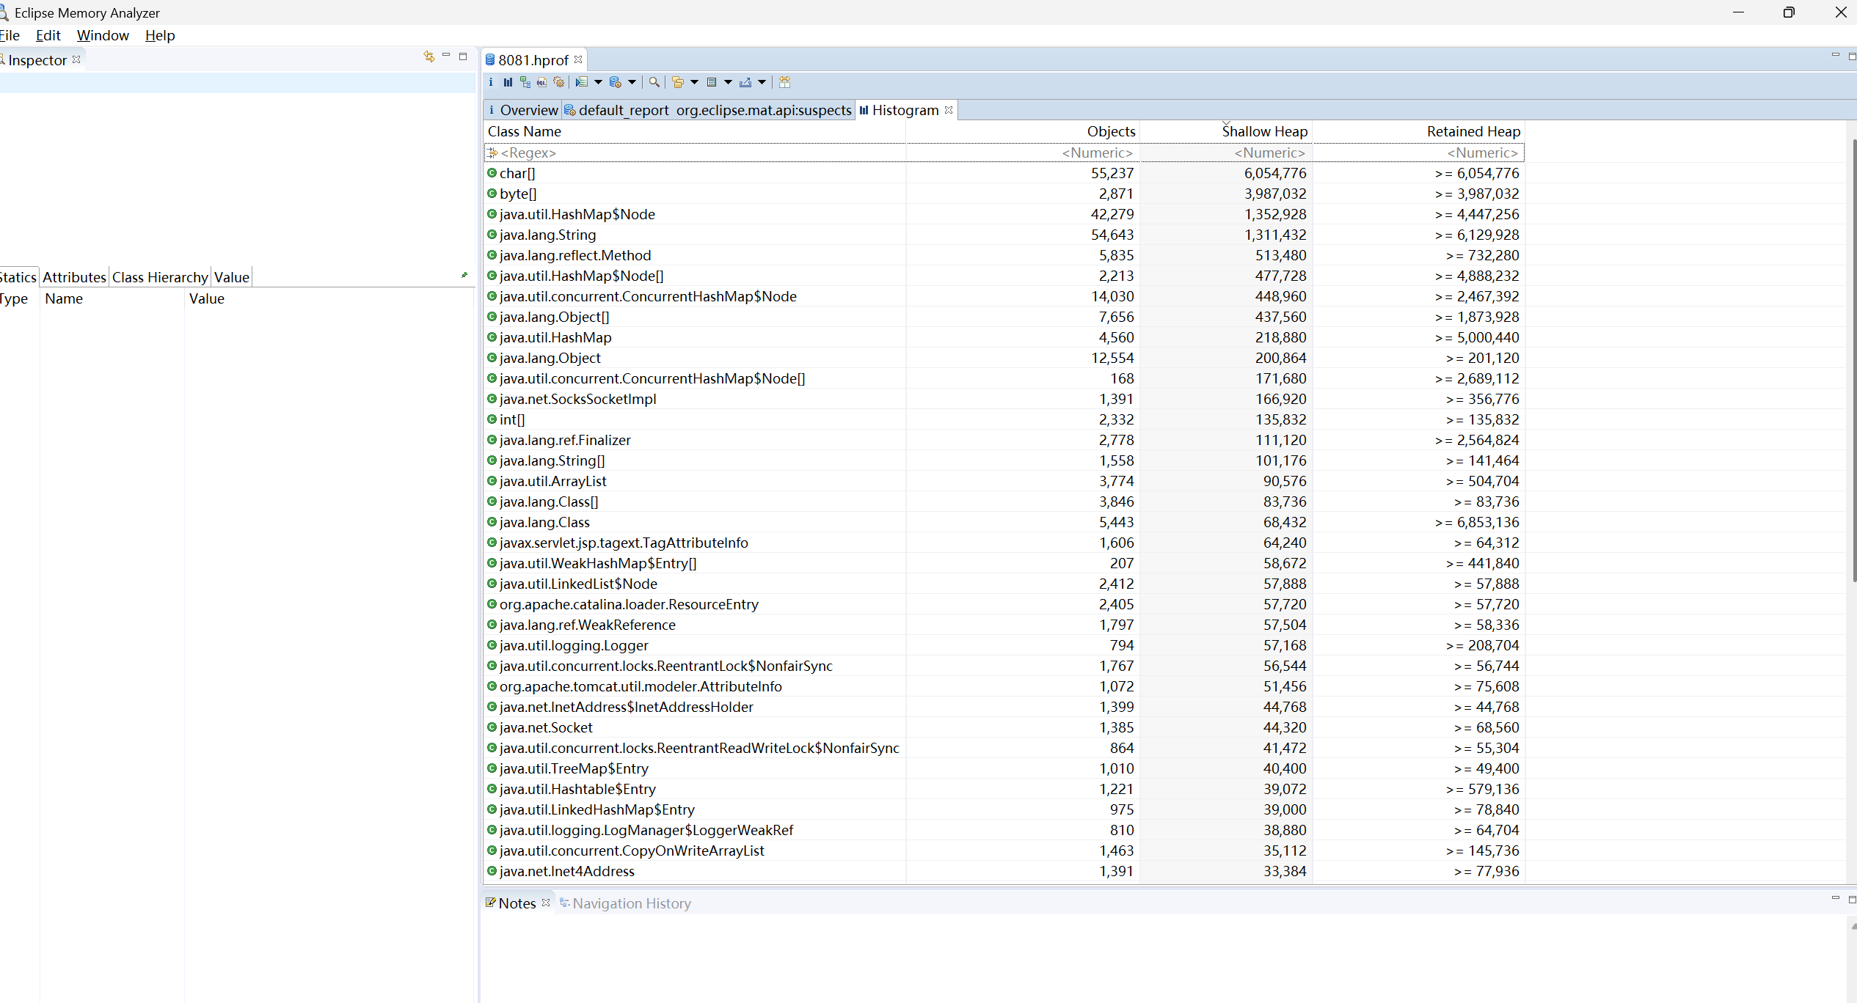This screenshot has width=1857, height=1003.
Task: Minimize the Inspector view
Action: (446, 56)
